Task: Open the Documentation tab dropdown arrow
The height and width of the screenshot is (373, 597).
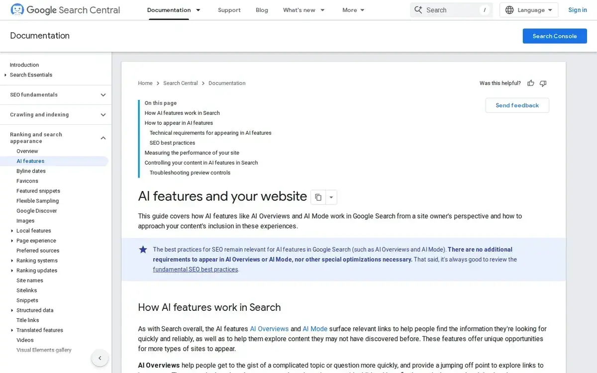Action: tap(198, 10)
